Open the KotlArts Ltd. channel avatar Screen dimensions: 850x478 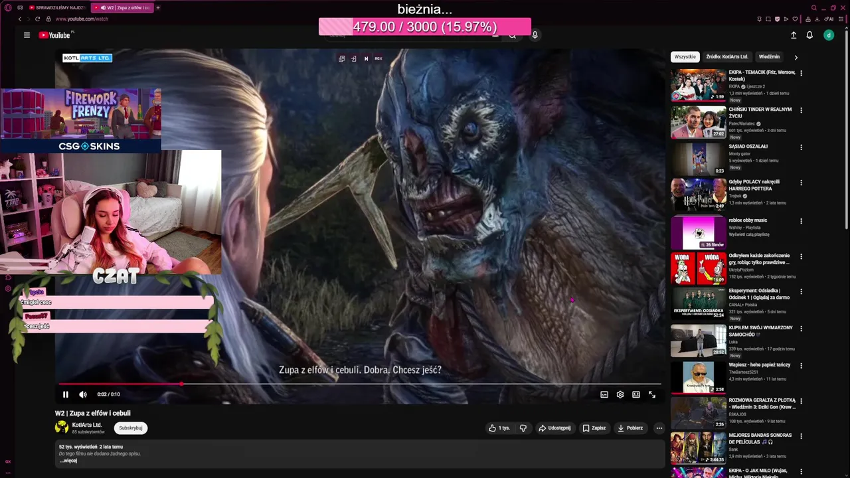point(62,428)
